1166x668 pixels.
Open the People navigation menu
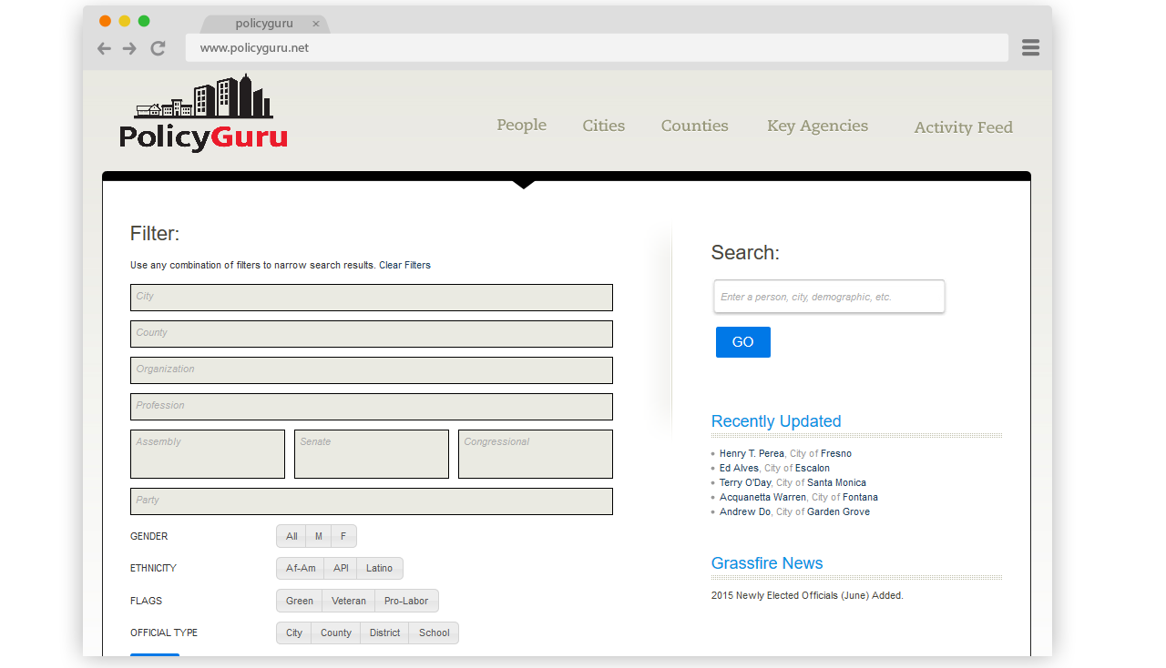coord(521,126)
